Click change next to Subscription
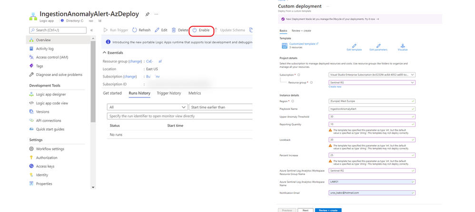The height and width of the screenshot is (212, 475). coord(130,77)
